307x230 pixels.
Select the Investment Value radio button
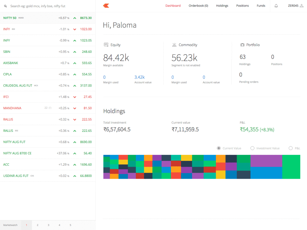tap(252, 148)
